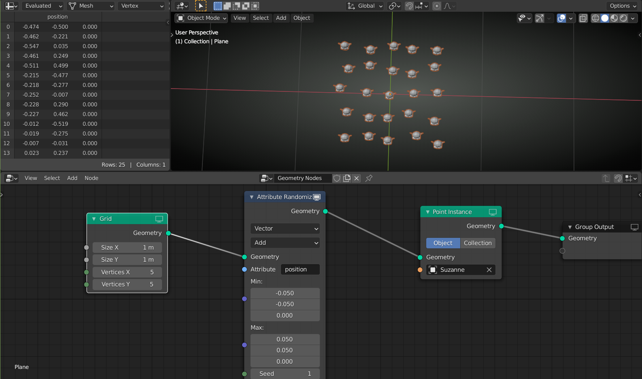
Task: Open shading options dropdown
Action: [x=633, y=18]
